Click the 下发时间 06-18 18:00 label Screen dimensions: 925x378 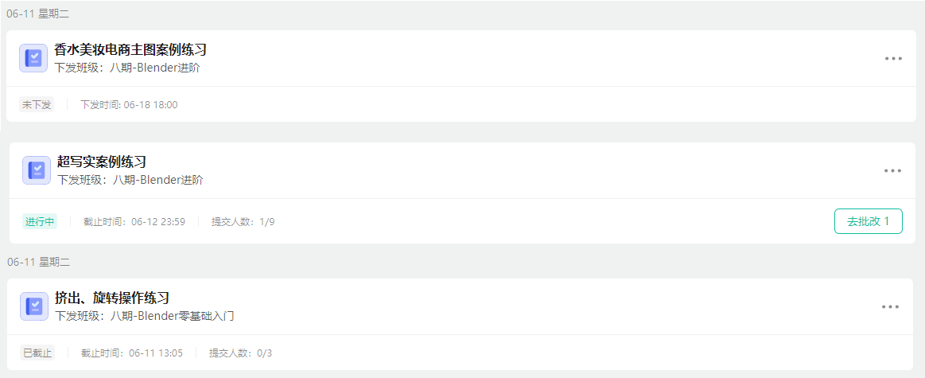pos(129,105)
